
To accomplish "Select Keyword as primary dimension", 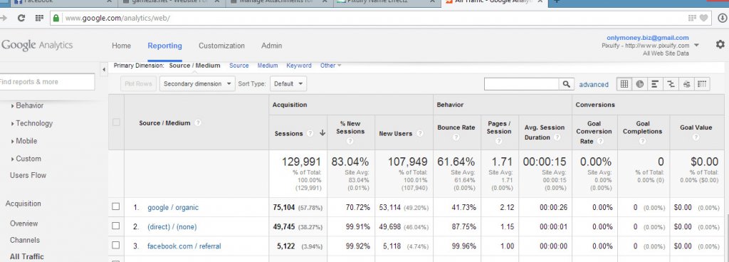I will 299,65.
